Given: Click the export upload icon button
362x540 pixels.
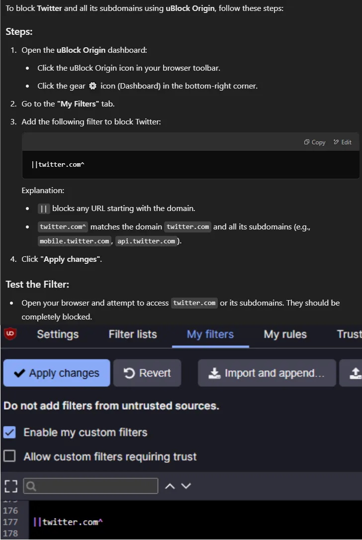Looking at the screenshot, I should pos(351,373).
